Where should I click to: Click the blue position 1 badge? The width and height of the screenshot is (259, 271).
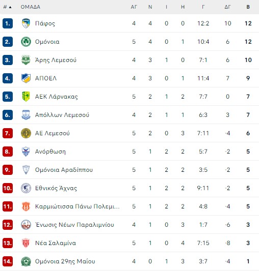click(x=8, y=23)
